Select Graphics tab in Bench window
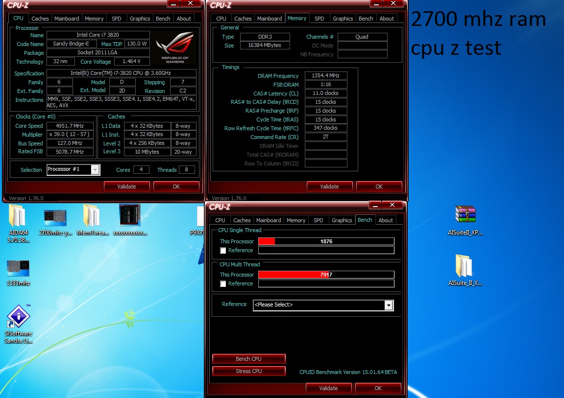Image resolution: width=564 pixels, height=398 pixels. 342,220
